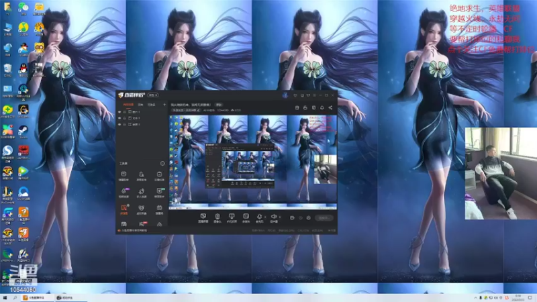Open the WeChat desktop icon
The height and width of the screenshot is (302, 537).
pyautogui.click(x=23, y=9)
